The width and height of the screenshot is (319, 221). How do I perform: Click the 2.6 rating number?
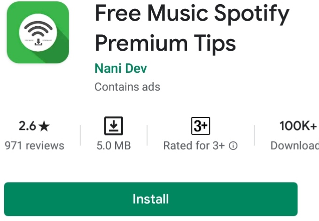point(27,126)
